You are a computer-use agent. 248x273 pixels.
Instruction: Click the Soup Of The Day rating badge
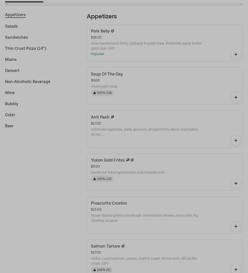pyautogui.click(x=102, y=93)
